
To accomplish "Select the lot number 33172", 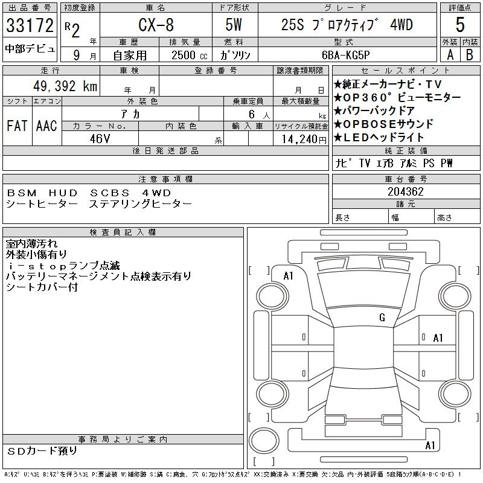I will click(30, 25).
